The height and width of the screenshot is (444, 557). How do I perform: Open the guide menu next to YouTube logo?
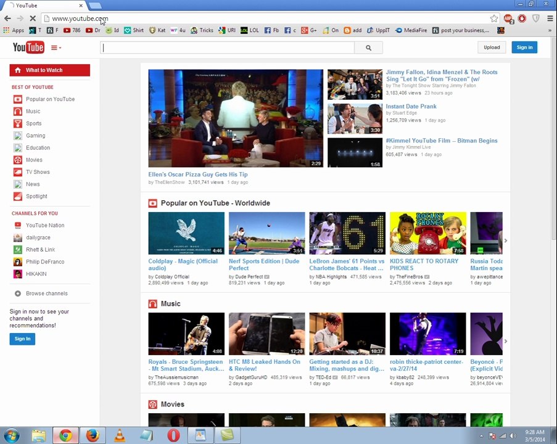(56, 47)
